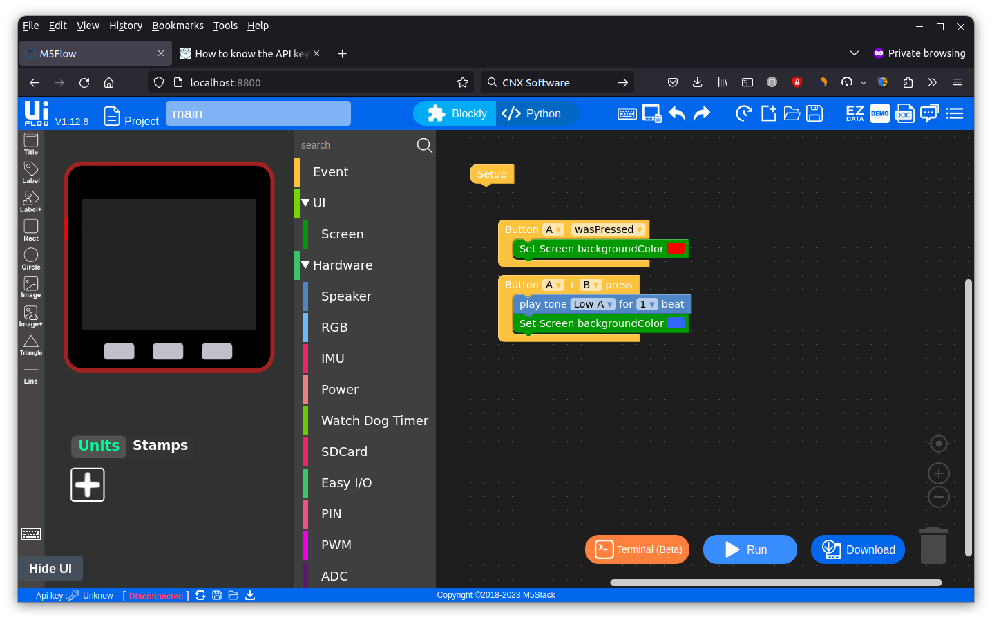Open the Low A tone dropdown

593,304
